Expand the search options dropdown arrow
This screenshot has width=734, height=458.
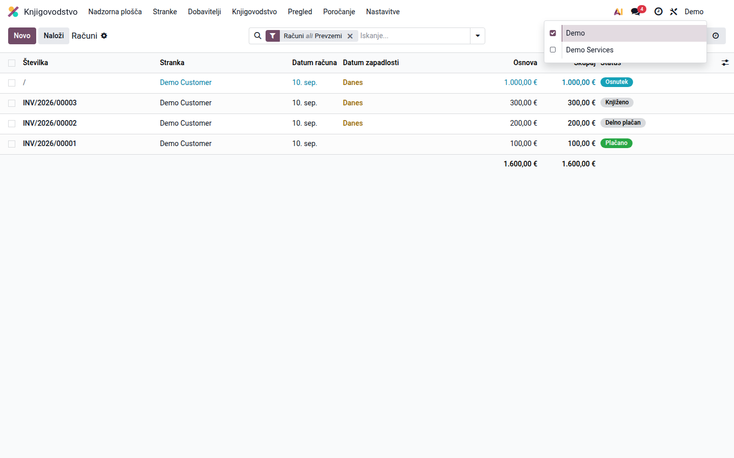pyautogui.click(x=478, y=36)
